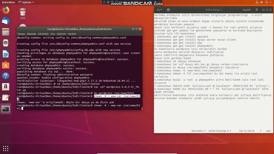This screenshot has width=274, height=154.
Task: Click terminal scrollbar at right edge
Action: click(x=142, y=108)
